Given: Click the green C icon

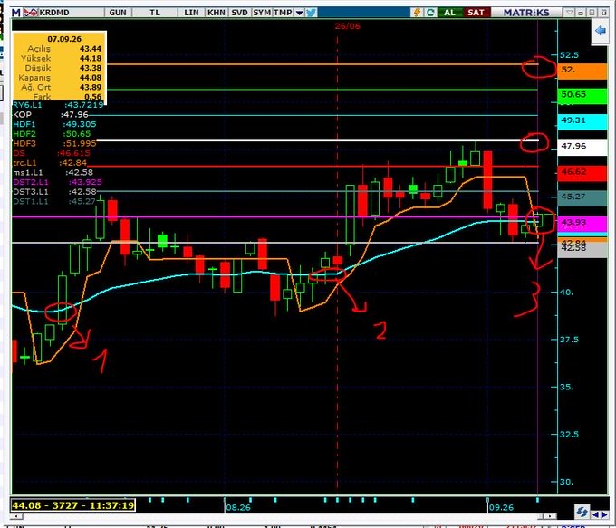Looking at the screenshot, I should click(430, 13).
